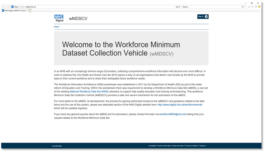The width and height of the screenshot is (265, 152).
Task: Open the Freedom of Information footer link
Action: 164,146
